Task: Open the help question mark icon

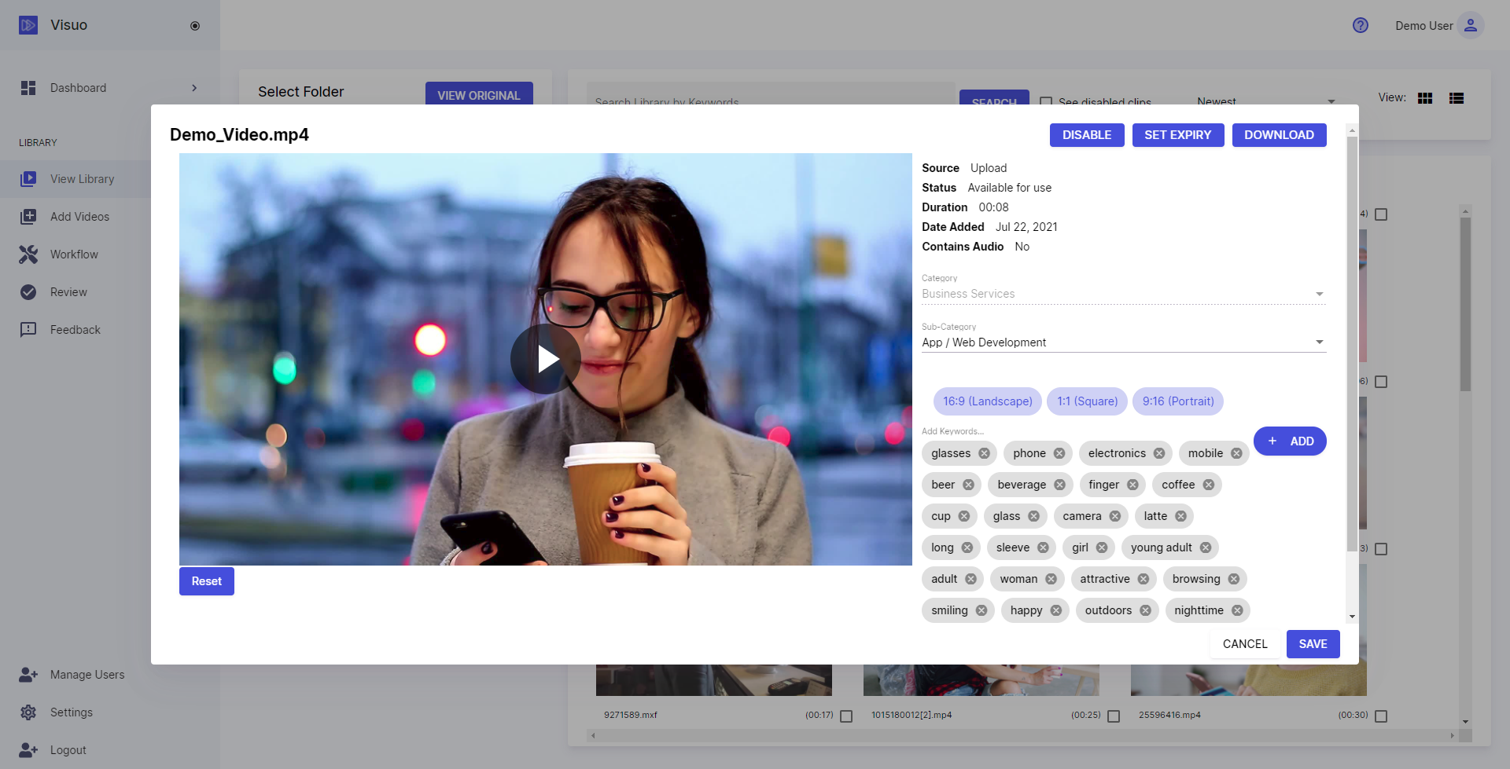Action: [1361, 25]
